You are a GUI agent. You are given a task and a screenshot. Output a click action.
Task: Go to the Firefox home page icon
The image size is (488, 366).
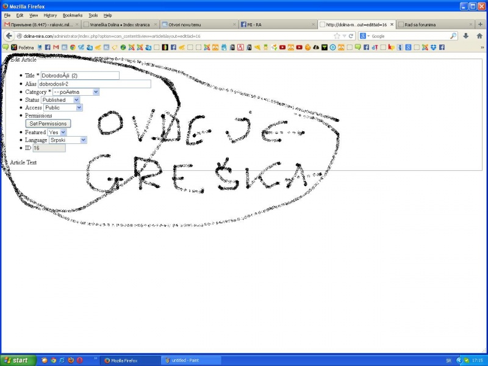(479, 36)
